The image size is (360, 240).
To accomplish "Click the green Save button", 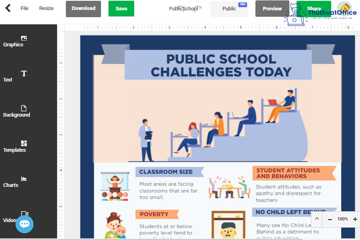I will coord(121,8).
